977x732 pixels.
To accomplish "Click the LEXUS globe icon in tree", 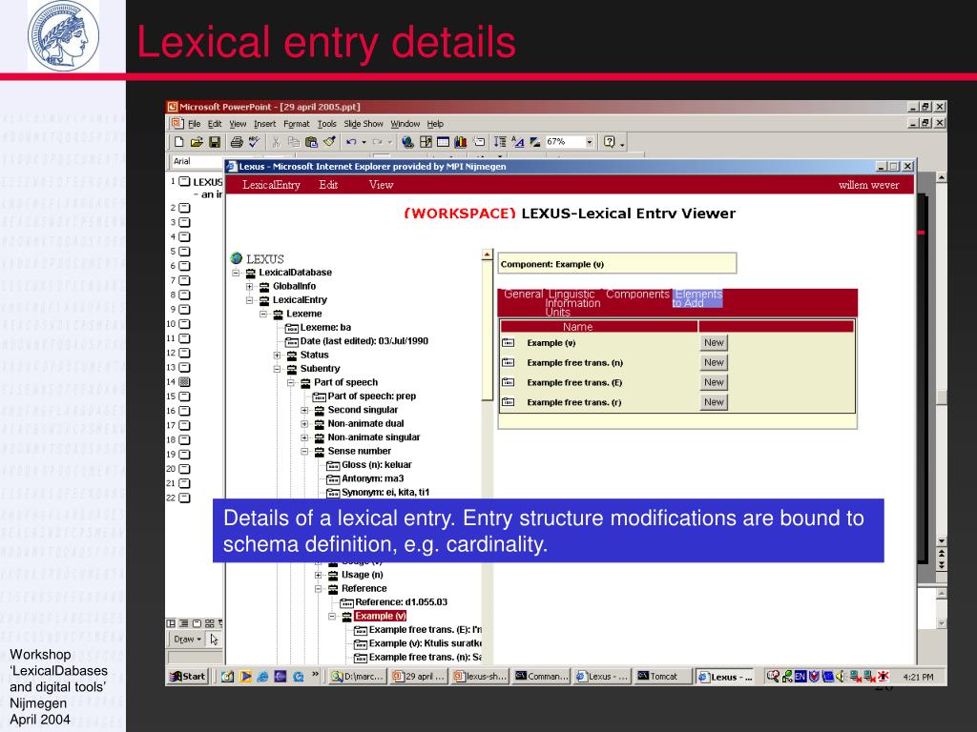I will coord(237,258).
